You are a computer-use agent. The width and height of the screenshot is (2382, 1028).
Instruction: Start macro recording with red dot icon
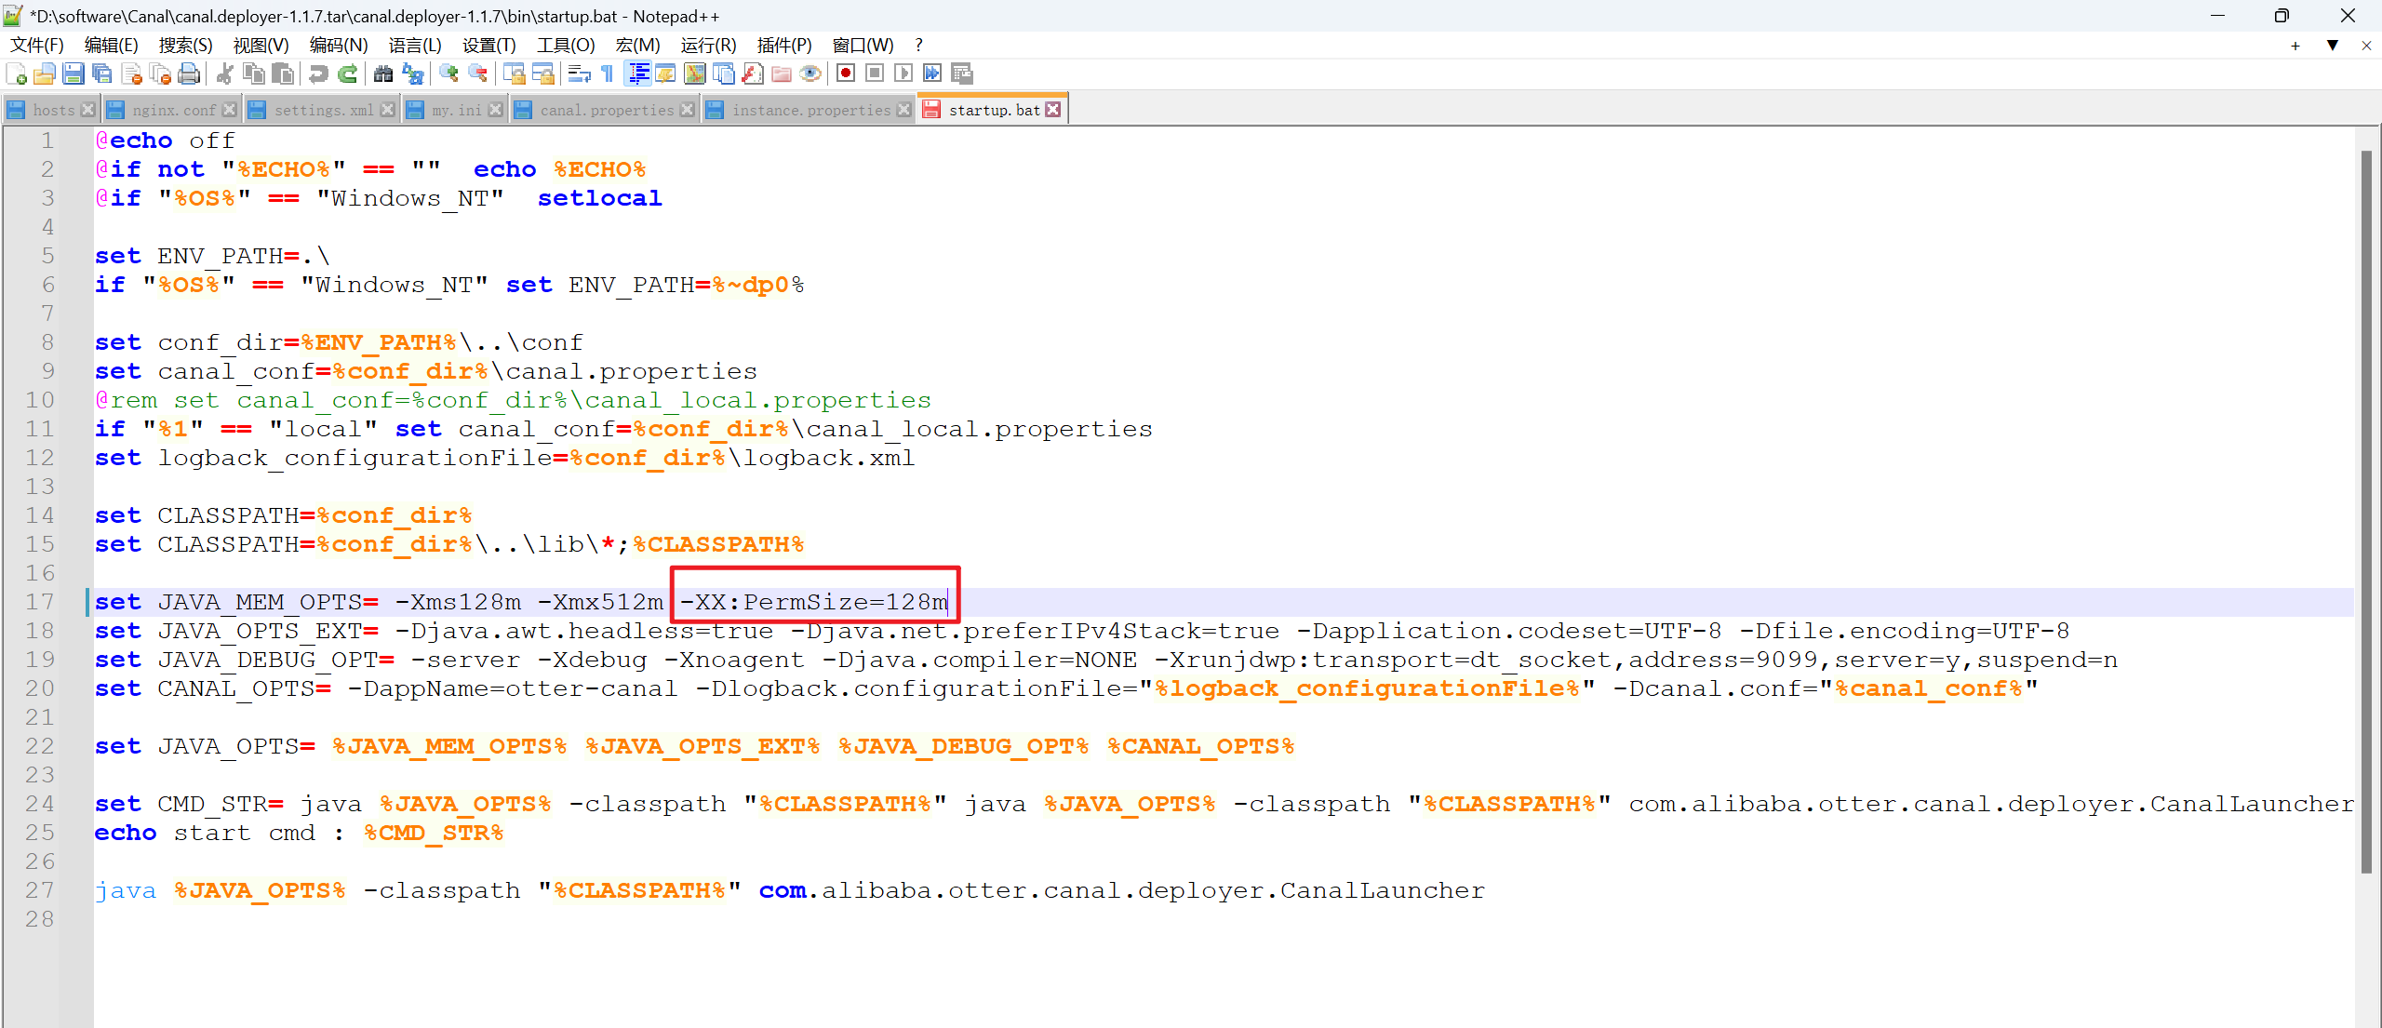pos(845,73)
